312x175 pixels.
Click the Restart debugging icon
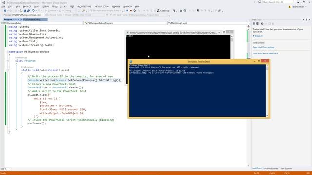point(135,11)
